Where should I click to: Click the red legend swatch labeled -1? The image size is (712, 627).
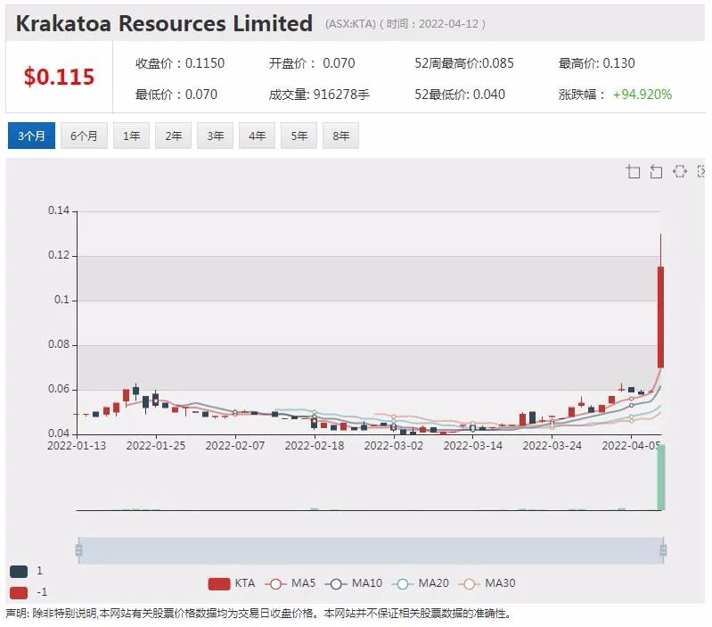19,592
